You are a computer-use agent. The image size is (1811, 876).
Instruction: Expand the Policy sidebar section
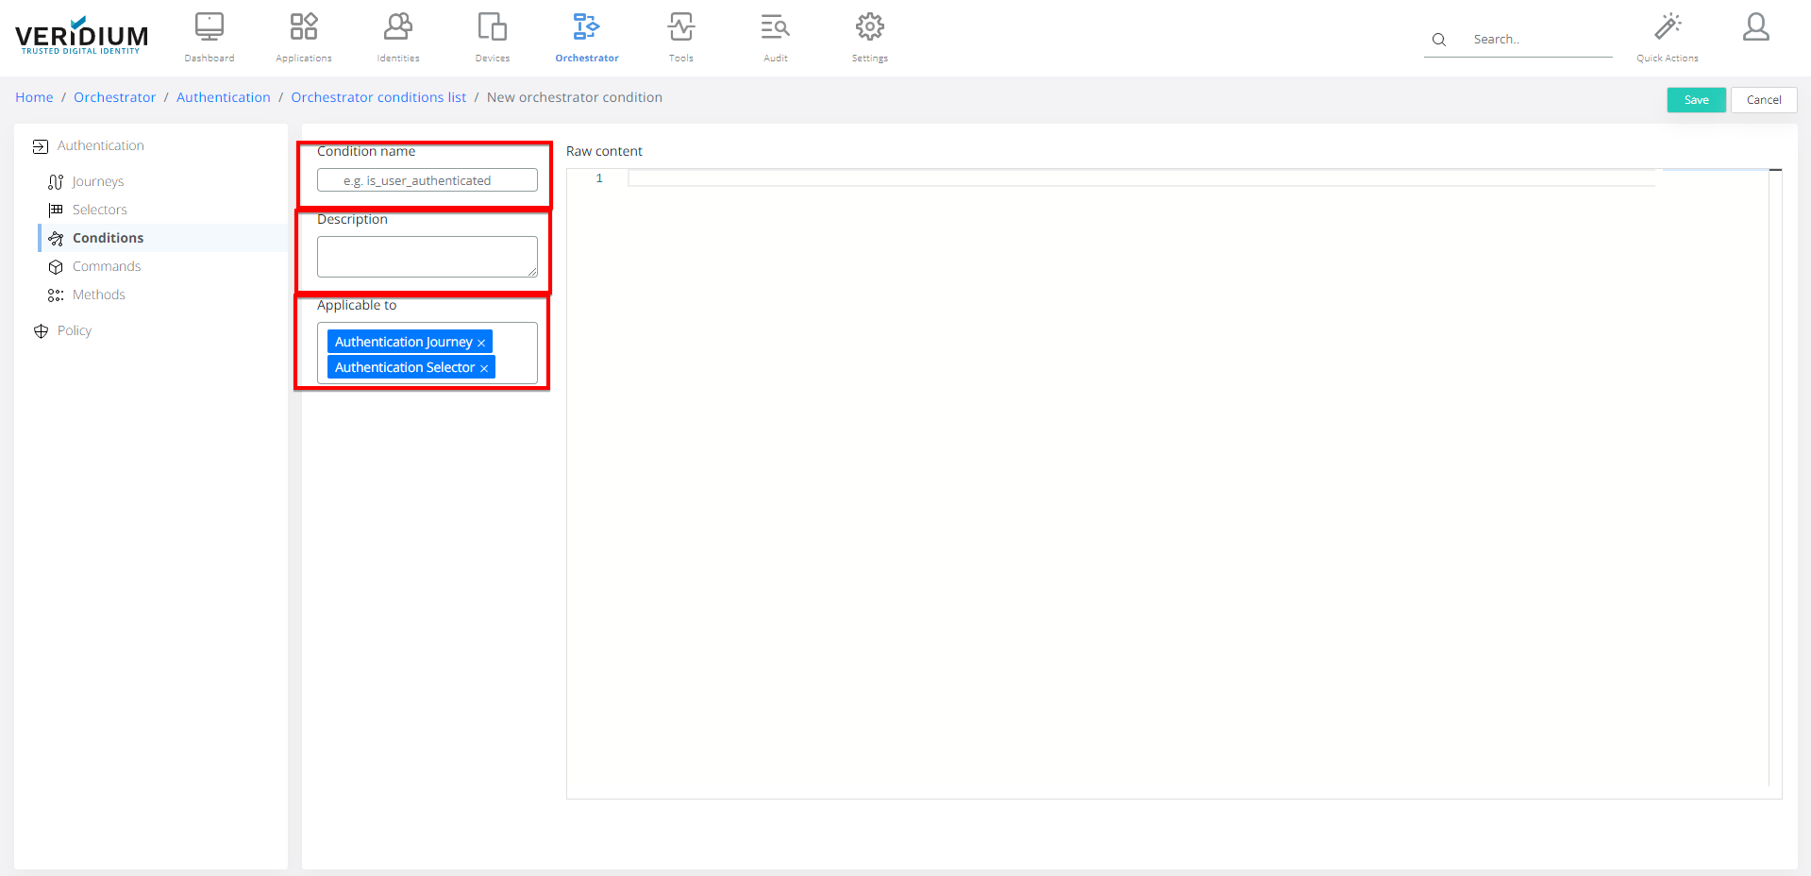tap(74, 330)
